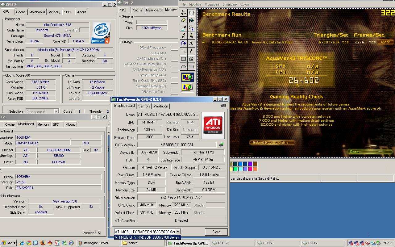Click the Name field Intel Pentium 4 518
The image size is (395, 247).
point(57,25)
